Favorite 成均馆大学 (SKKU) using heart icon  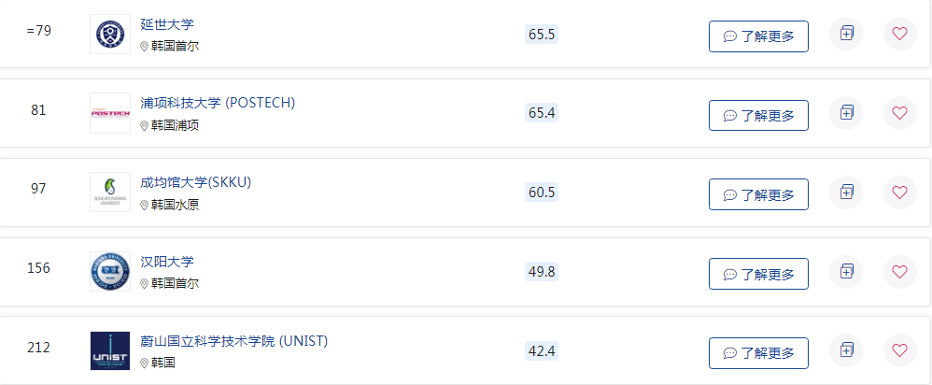900,192
